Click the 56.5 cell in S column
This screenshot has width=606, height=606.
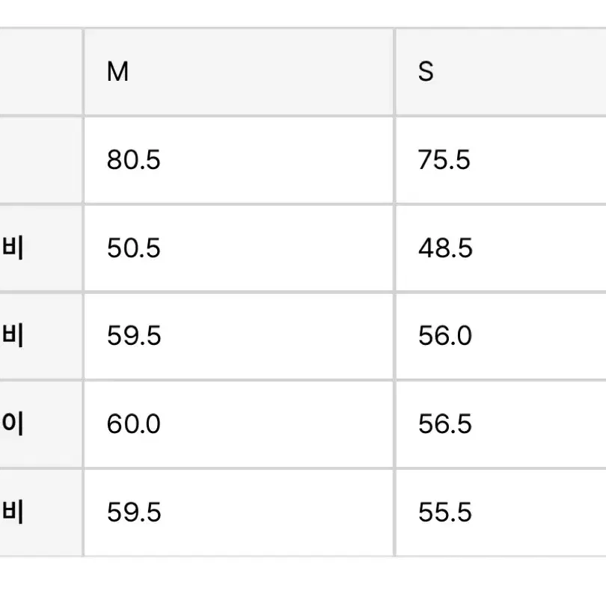coord(501,424)
